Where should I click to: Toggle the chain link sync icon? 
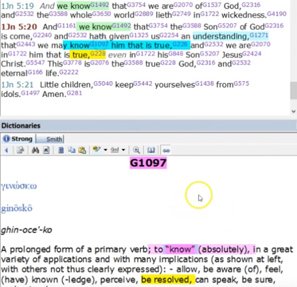[x=166, y=150]
